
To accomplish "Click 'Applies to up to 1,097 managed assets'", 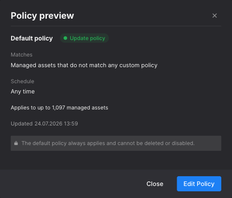I will pos(59,108).
